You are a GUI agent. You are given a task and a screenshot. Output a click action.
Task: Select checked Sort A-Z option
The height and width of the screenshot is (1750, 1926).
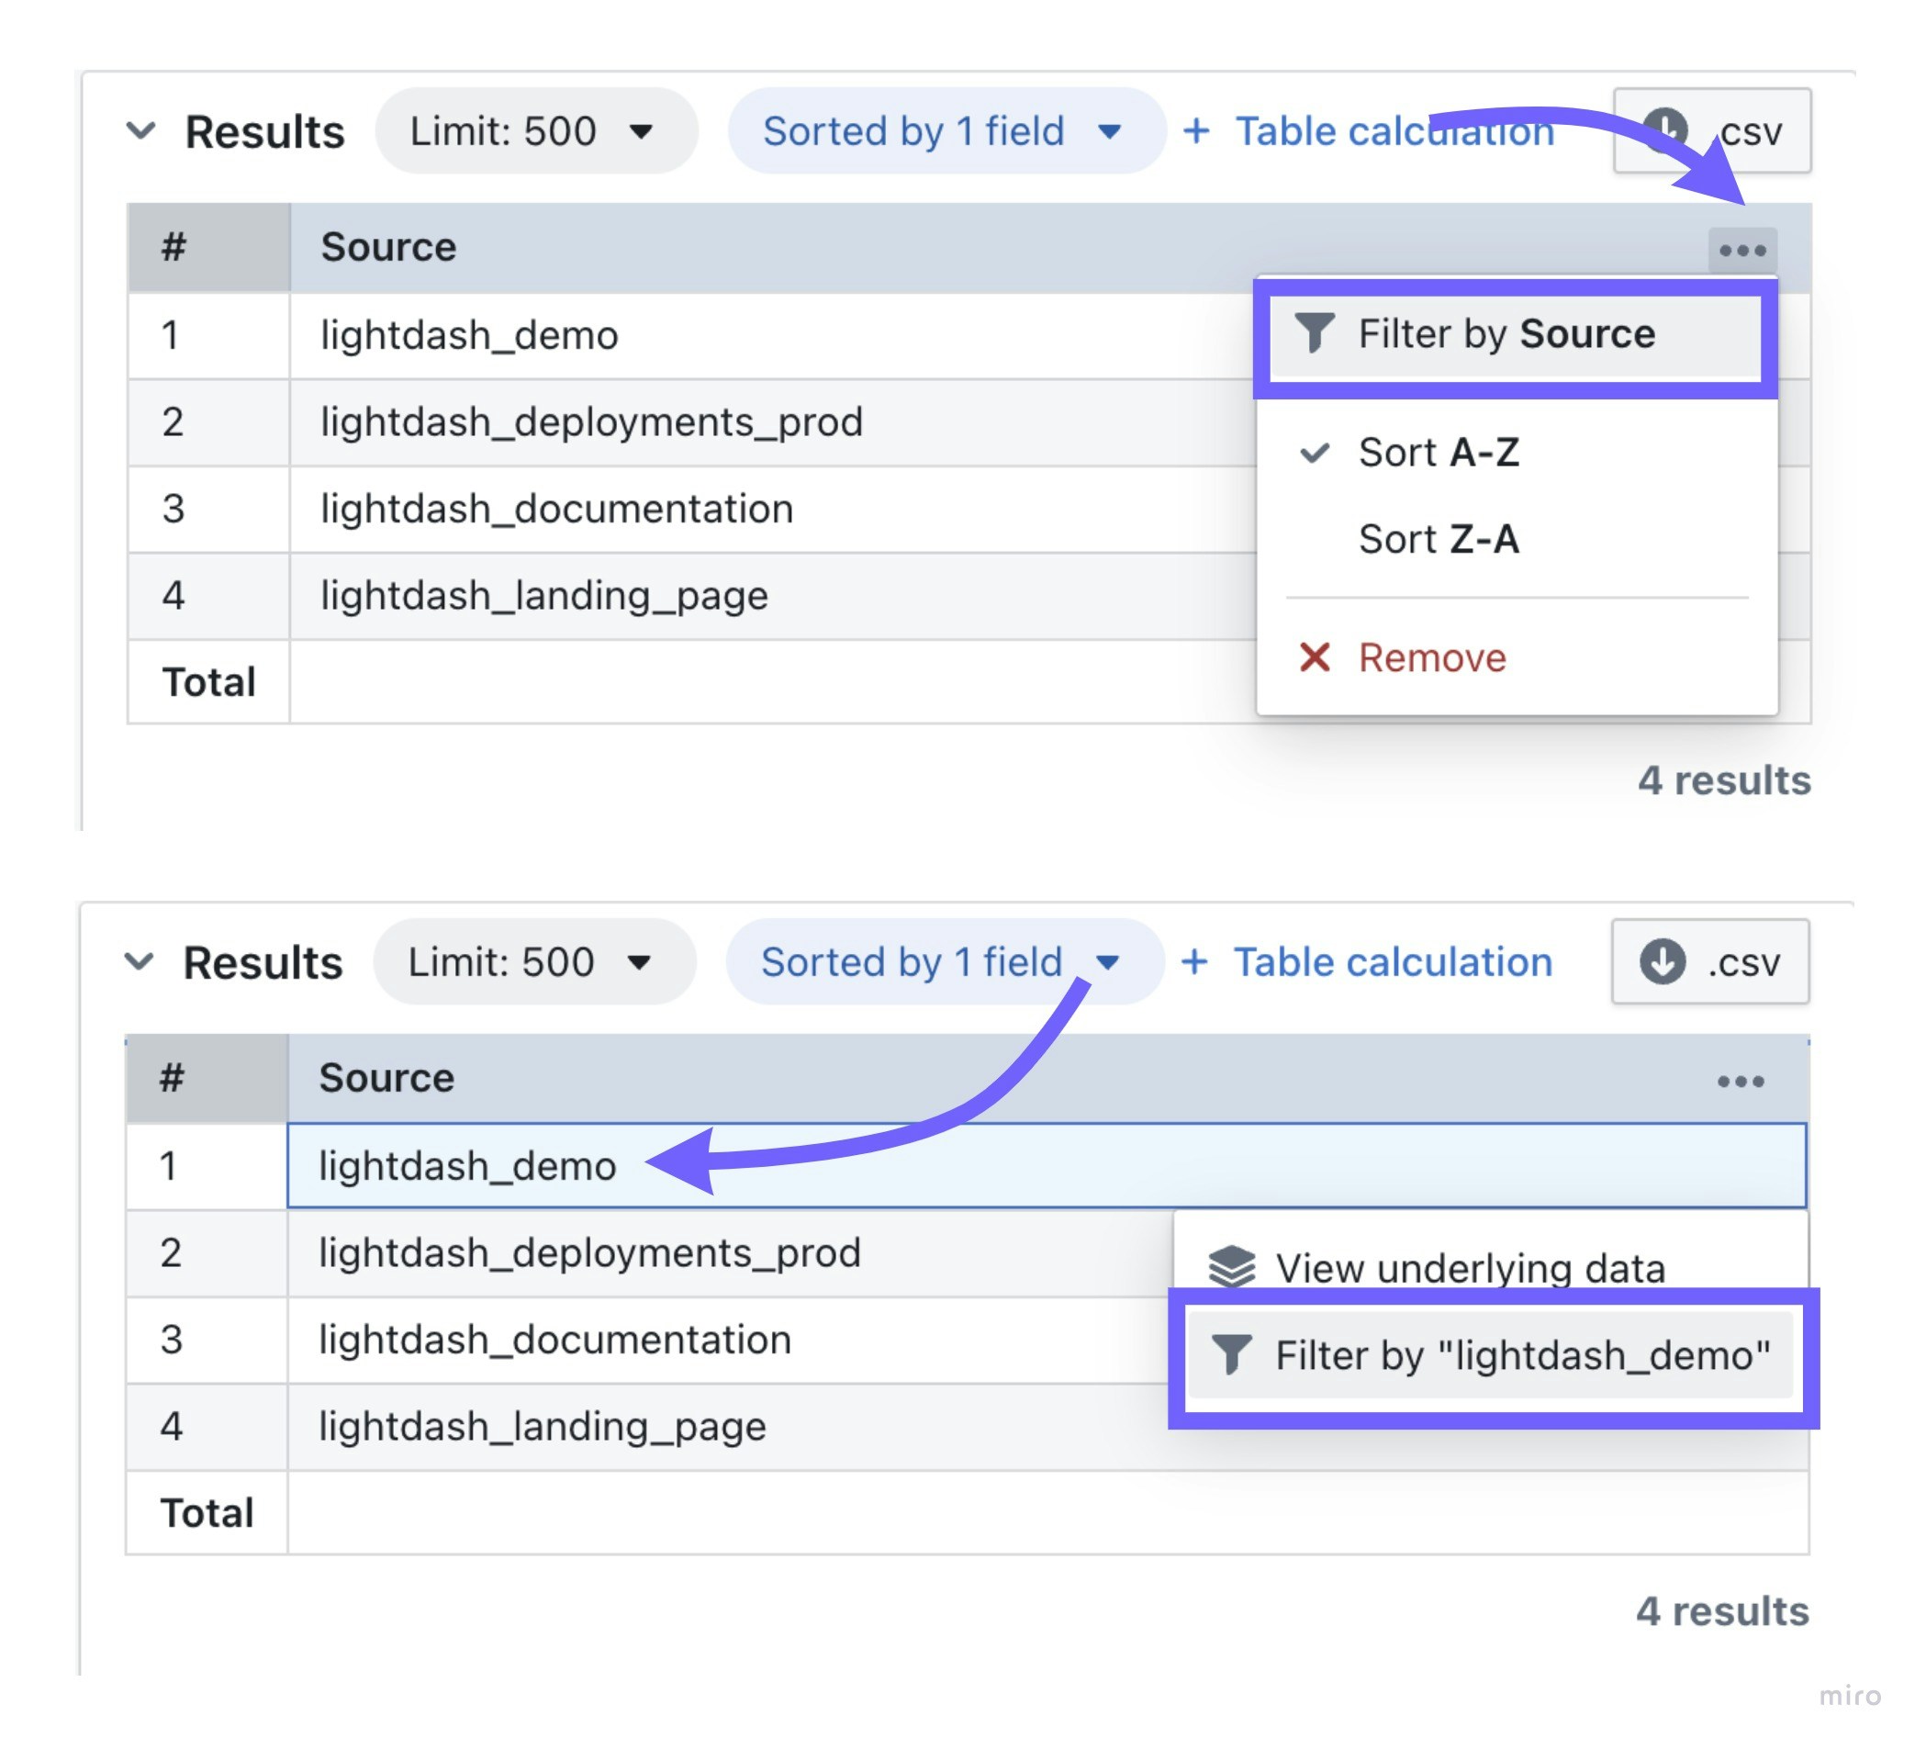(1438, 452)
